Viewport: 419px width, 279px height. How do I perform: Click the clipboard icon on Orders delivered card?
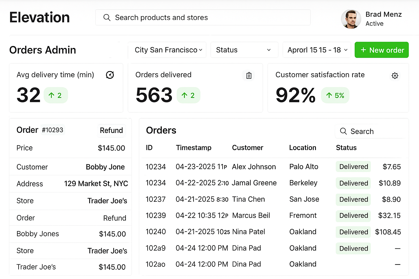249,75
